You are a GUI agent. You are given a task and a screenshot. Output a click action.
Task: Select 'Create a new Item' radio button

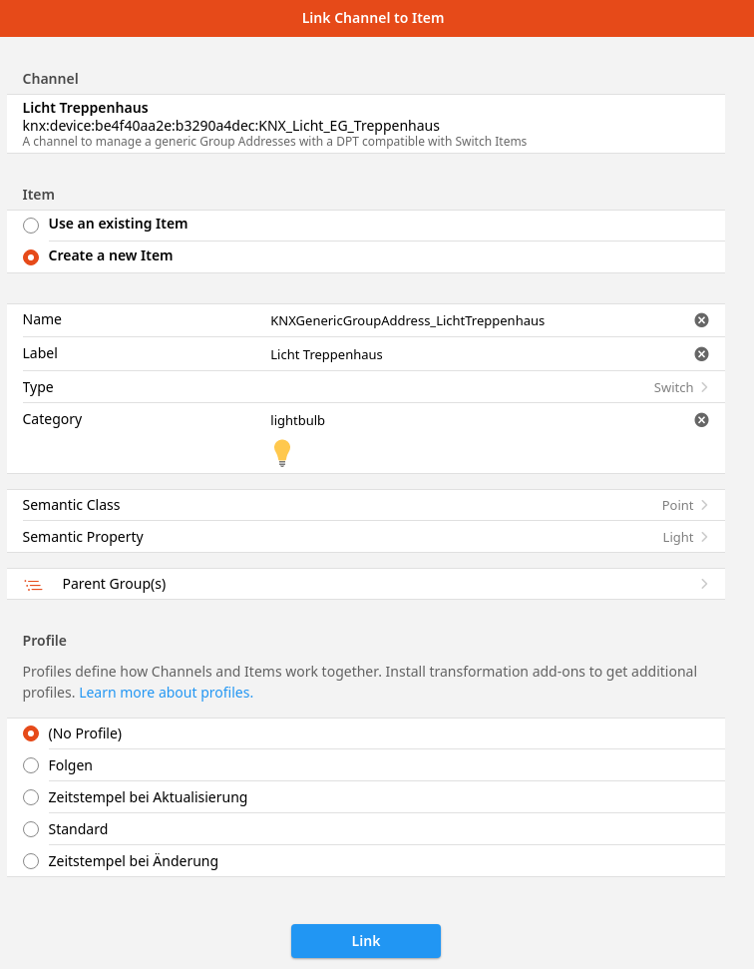coord(31,257)
